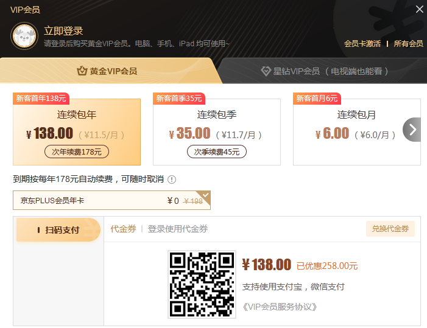The height and width of the screenshot is (328, 427).
Task: Click the ¥138.00 total beside QR code
Action: coord(267,265)
